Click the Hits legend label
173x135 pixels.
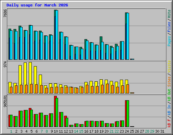169,14
